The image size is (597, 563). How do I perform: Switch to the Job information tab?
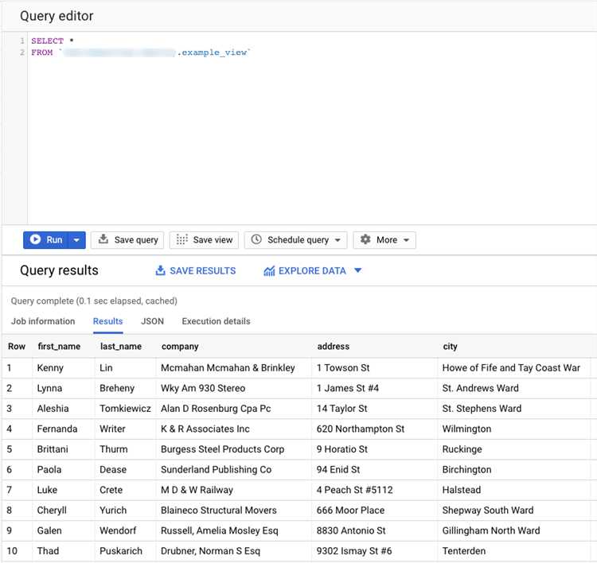(x=43, y=321)
